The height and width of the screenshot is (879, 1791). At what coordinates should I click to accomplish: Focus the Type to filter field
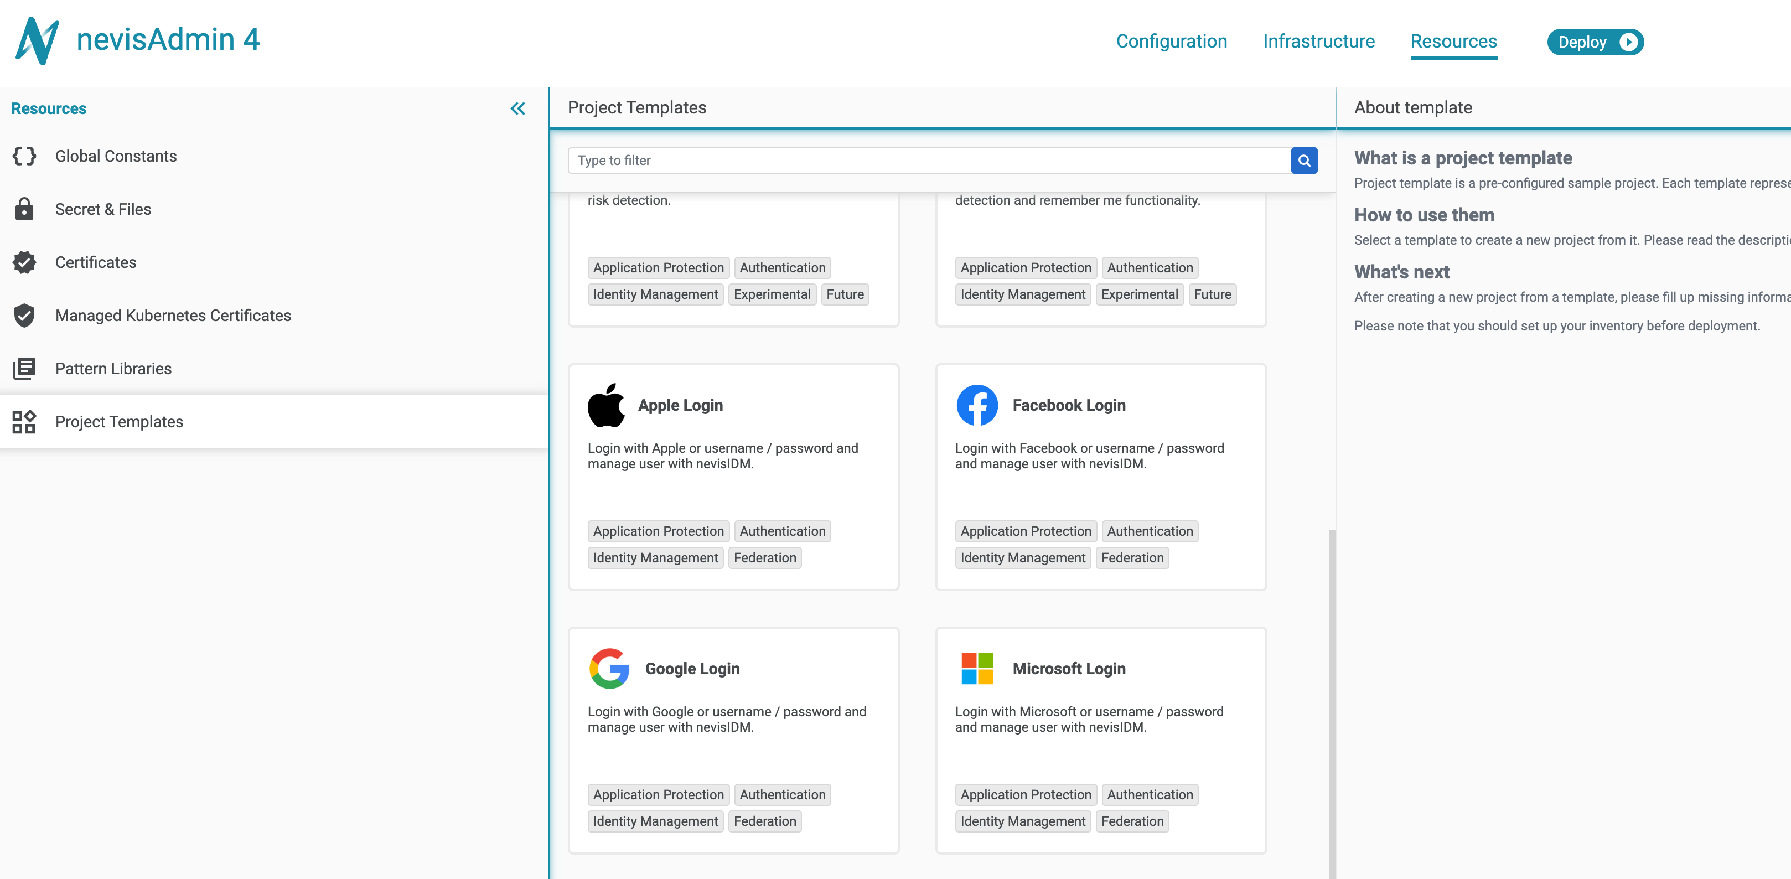click(929, 161)
